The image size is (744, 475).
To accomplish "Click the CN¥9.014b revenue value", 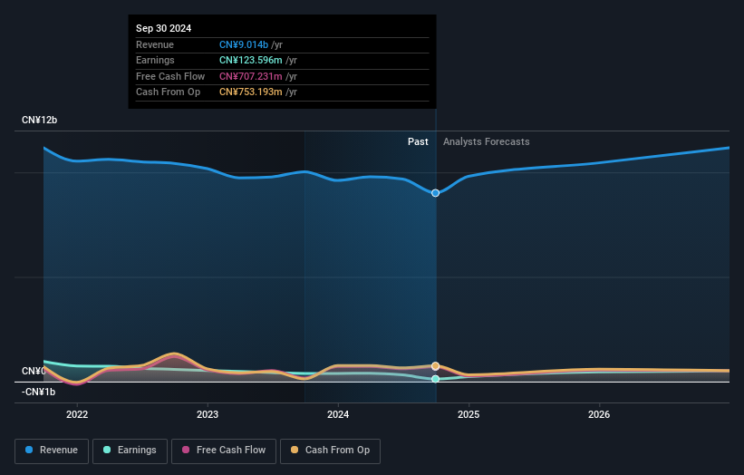I will click(x=244, y=44).
